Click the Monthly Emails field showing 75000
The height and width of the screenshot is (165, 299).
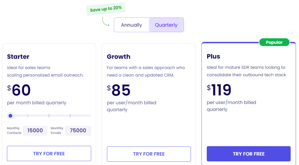click(78, 131)
